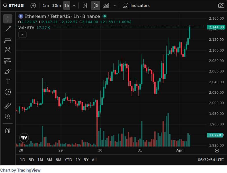Click the Apr label on the time axis
227x173 pixels.
(x=179, y=151)
